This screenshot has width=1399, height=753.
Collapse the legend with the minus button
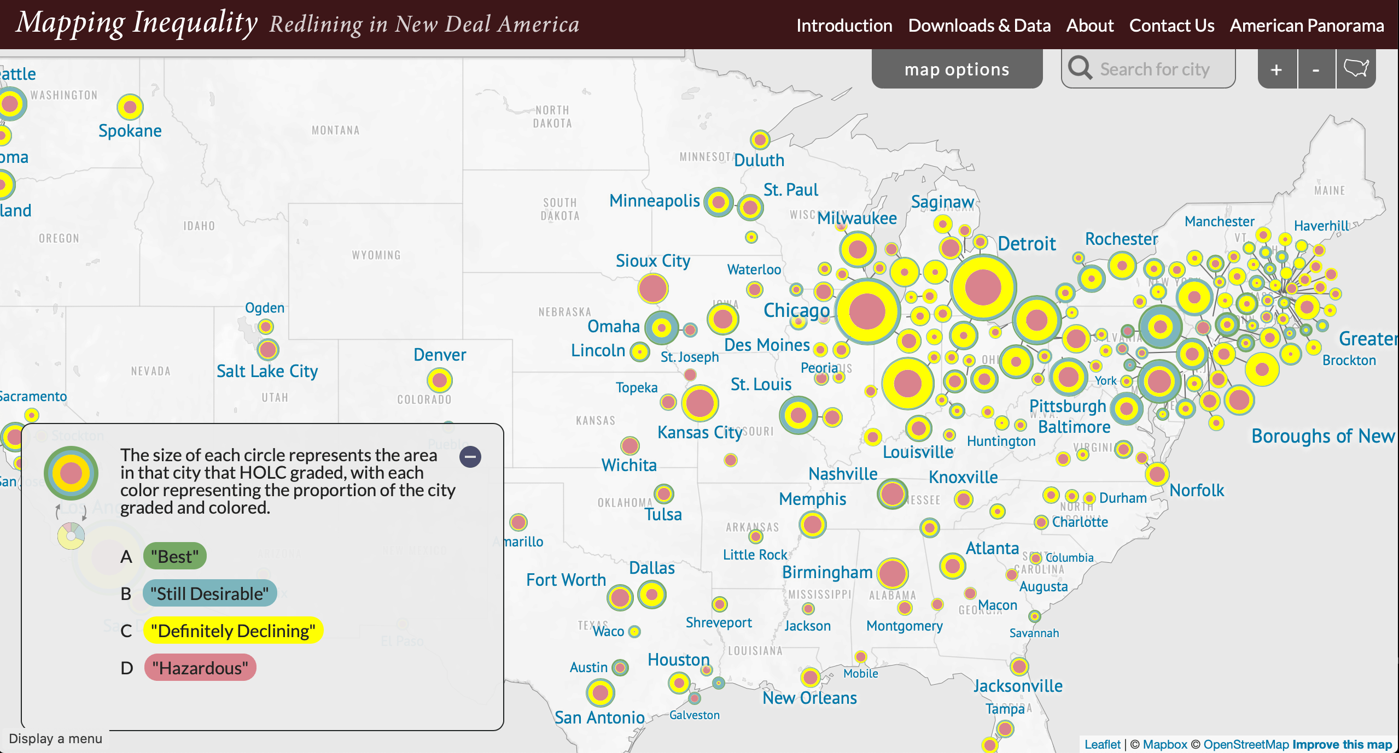tap(470, 456)
